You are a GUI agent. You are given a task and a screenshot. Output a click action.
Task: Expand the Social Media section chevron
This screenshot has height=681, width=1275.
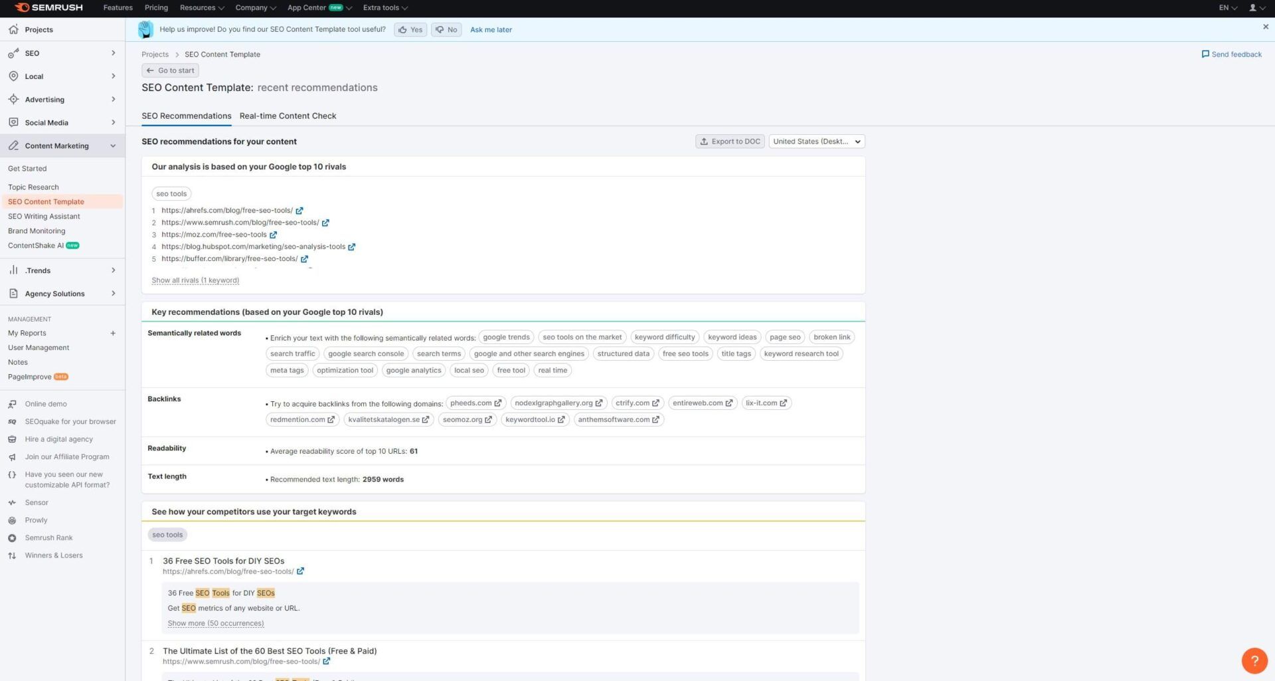tap(114, 123)
